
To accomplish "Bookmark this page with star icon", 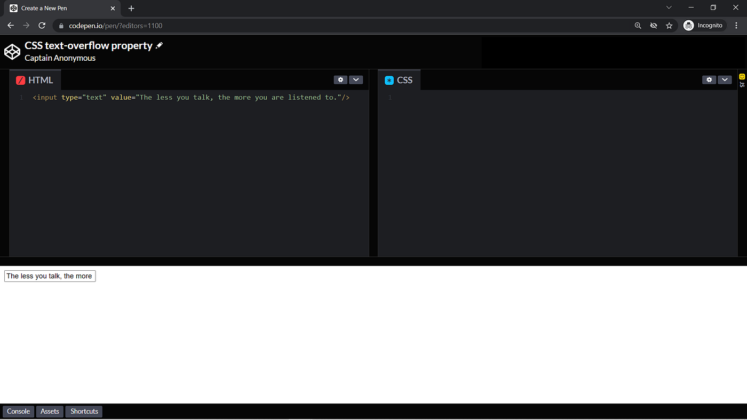I will click(669, 26).
